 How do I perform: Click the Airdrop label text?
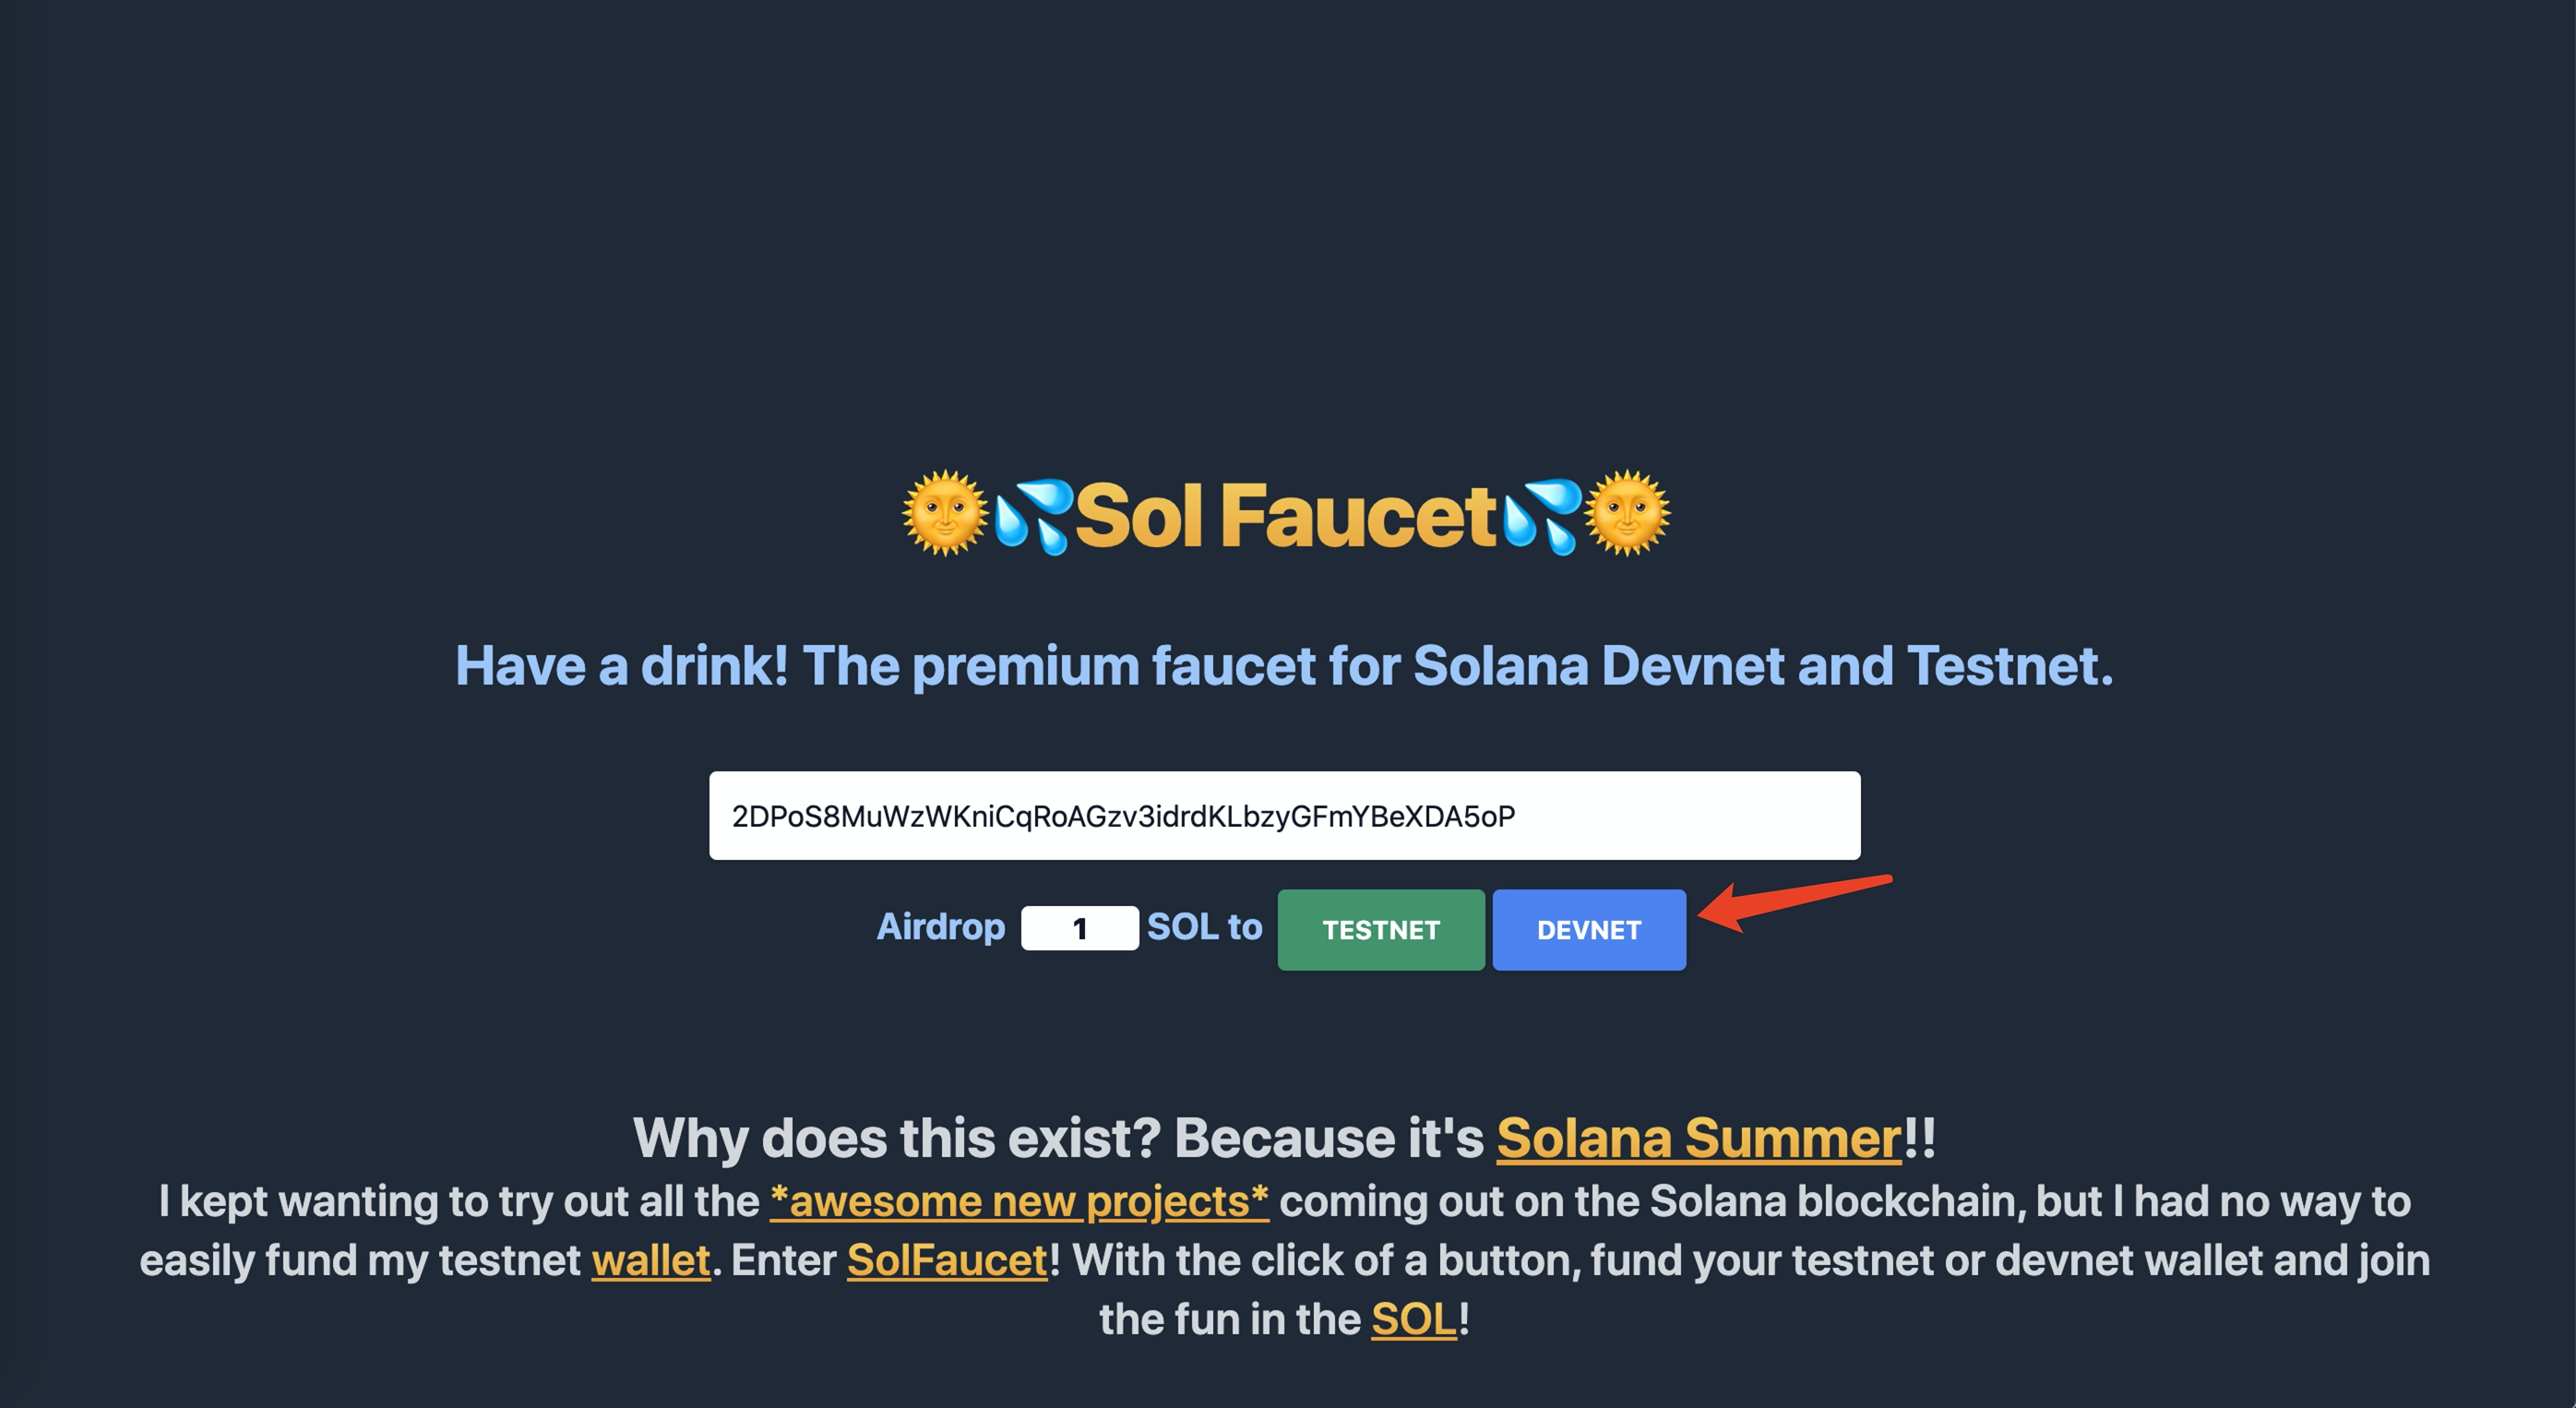(x=940, y=927)
